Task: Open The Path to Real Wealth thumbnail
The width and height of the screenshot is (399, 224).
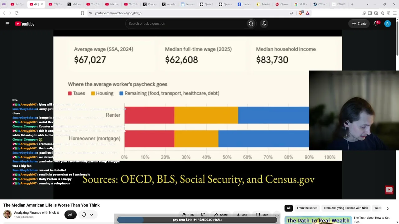Action: [318, 220]
